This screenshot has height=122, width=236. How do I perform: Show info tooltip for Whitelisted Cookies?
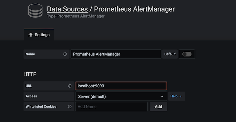point(70,107)
